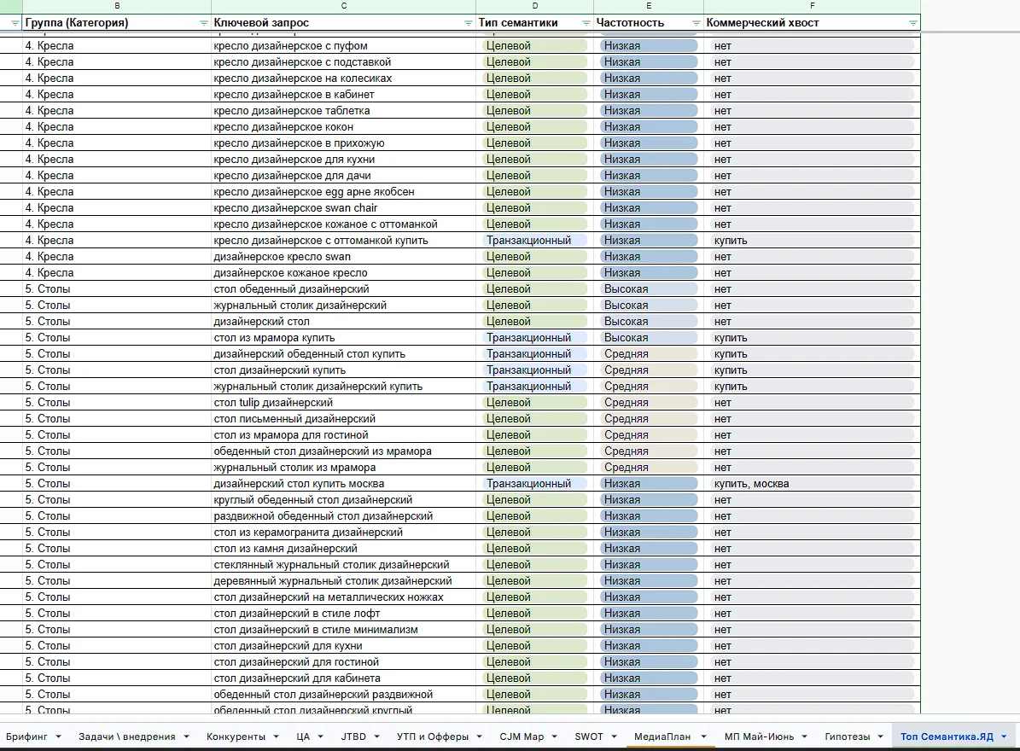Open the filter icon left of Группа (Категория) header
1020x751 pixels.
point(15,23)
